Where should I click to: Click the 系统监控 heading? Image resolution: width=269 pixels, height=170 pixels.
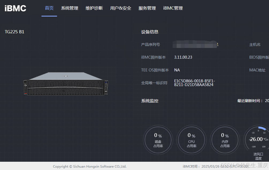tap(150, 101)
